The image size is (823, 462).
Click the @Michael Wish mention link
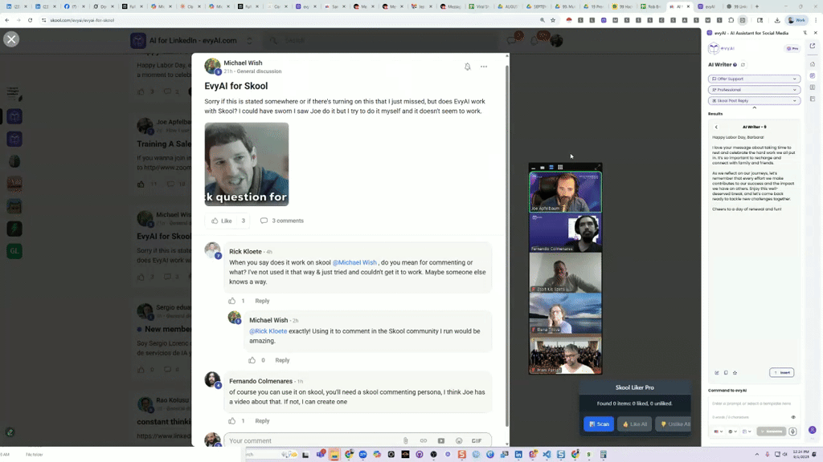click(x=354, y=262)
